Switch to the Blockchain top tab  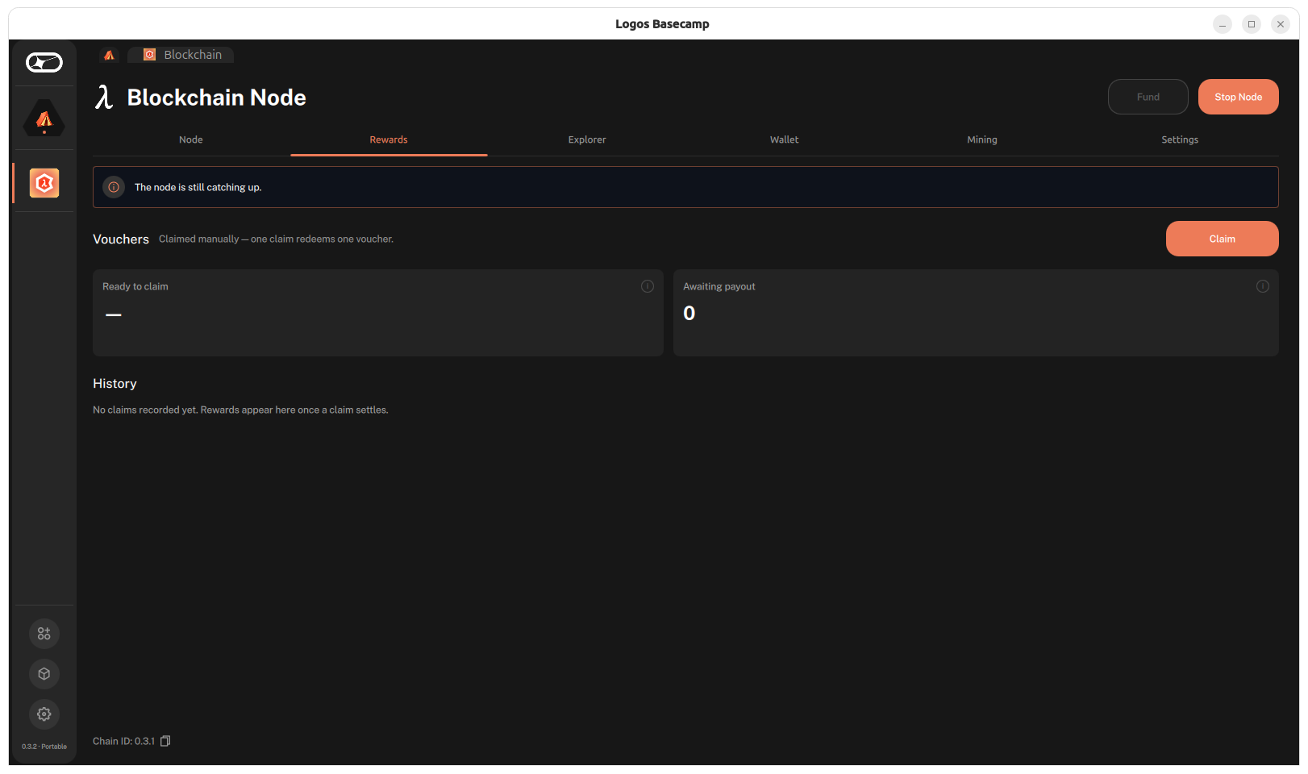click(x=182, y=55)
